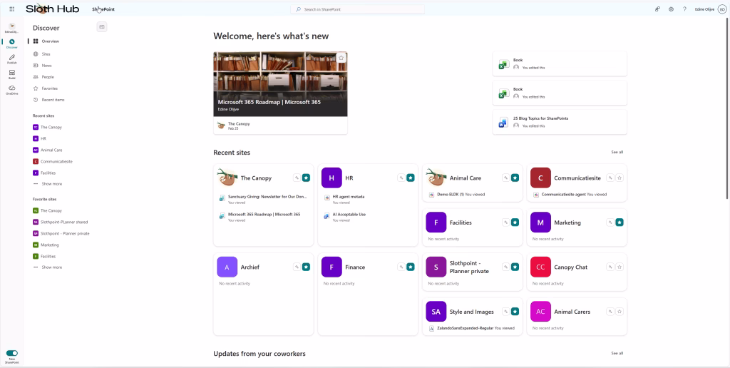This screenshot has width=730, height=368.
Task: Open the Edine Olijve account menu
Action: pos(721,9)
